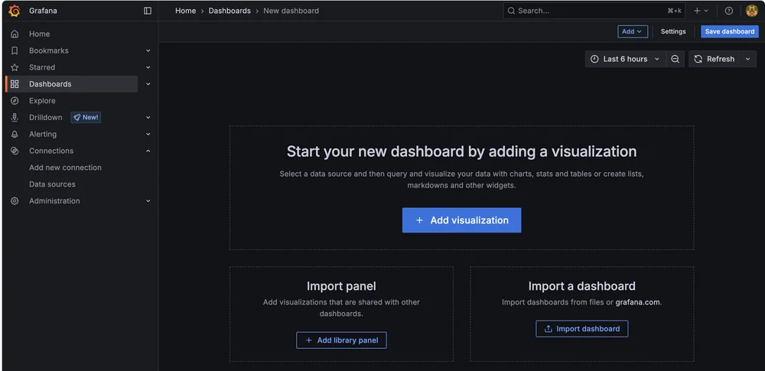Click the help question mark icon
Screen dimensions: 765x371
pos(728,11)
